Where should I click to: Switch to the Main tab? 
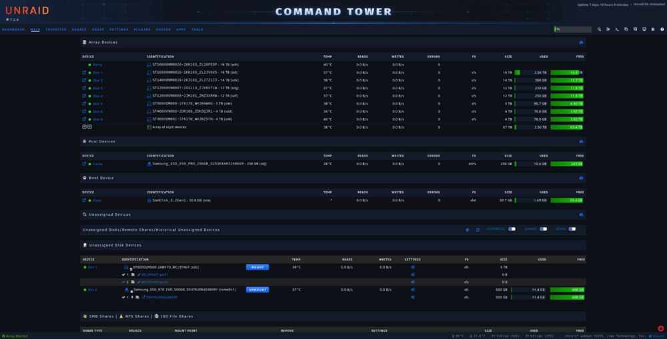[35, 30]
